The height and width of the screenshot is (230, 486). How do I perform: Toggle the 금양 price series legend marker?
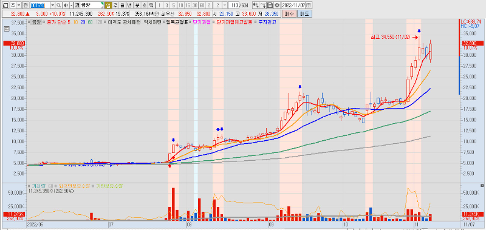tap(29, 22)
